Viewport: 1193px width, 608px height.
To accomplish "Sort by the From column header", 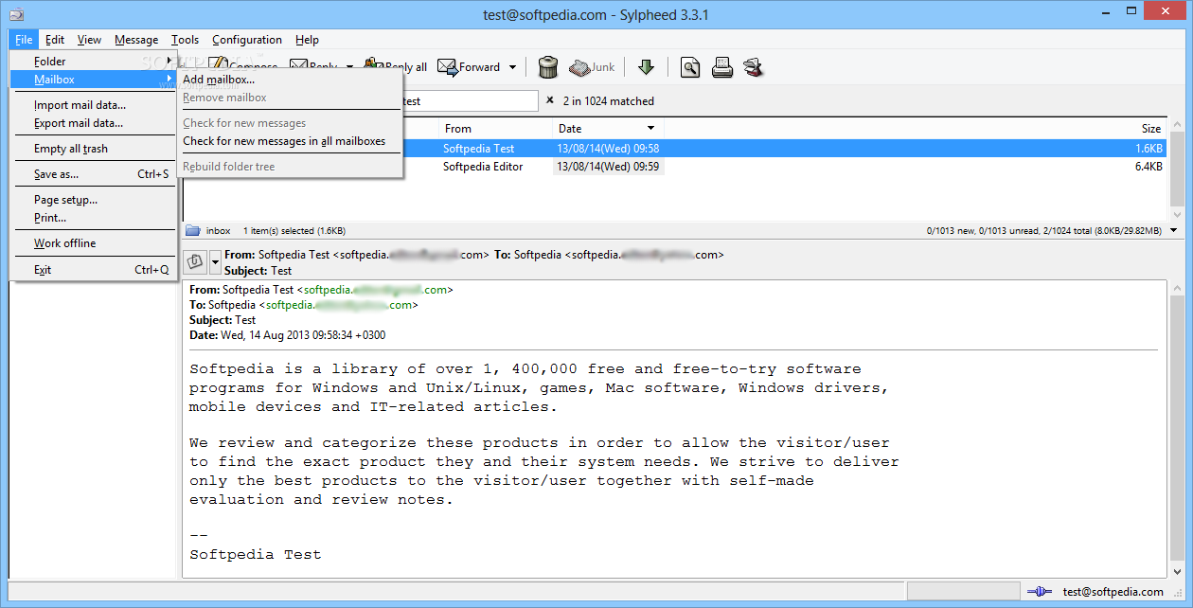I will point(495,128).
